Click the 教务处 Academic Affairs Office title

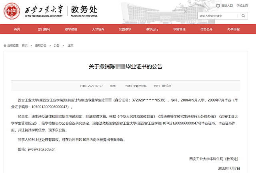point(84,11)
